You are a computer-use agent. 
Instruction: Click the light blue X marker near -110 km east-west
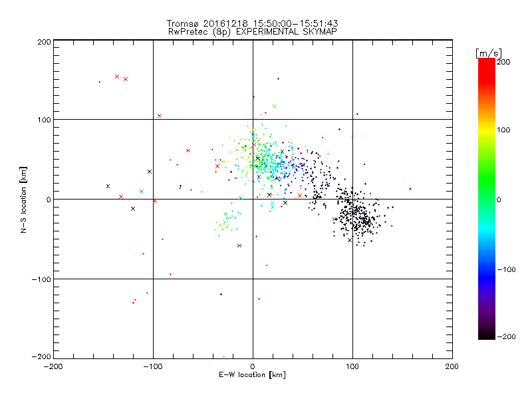pyautogui.click(x=142, y=192)
